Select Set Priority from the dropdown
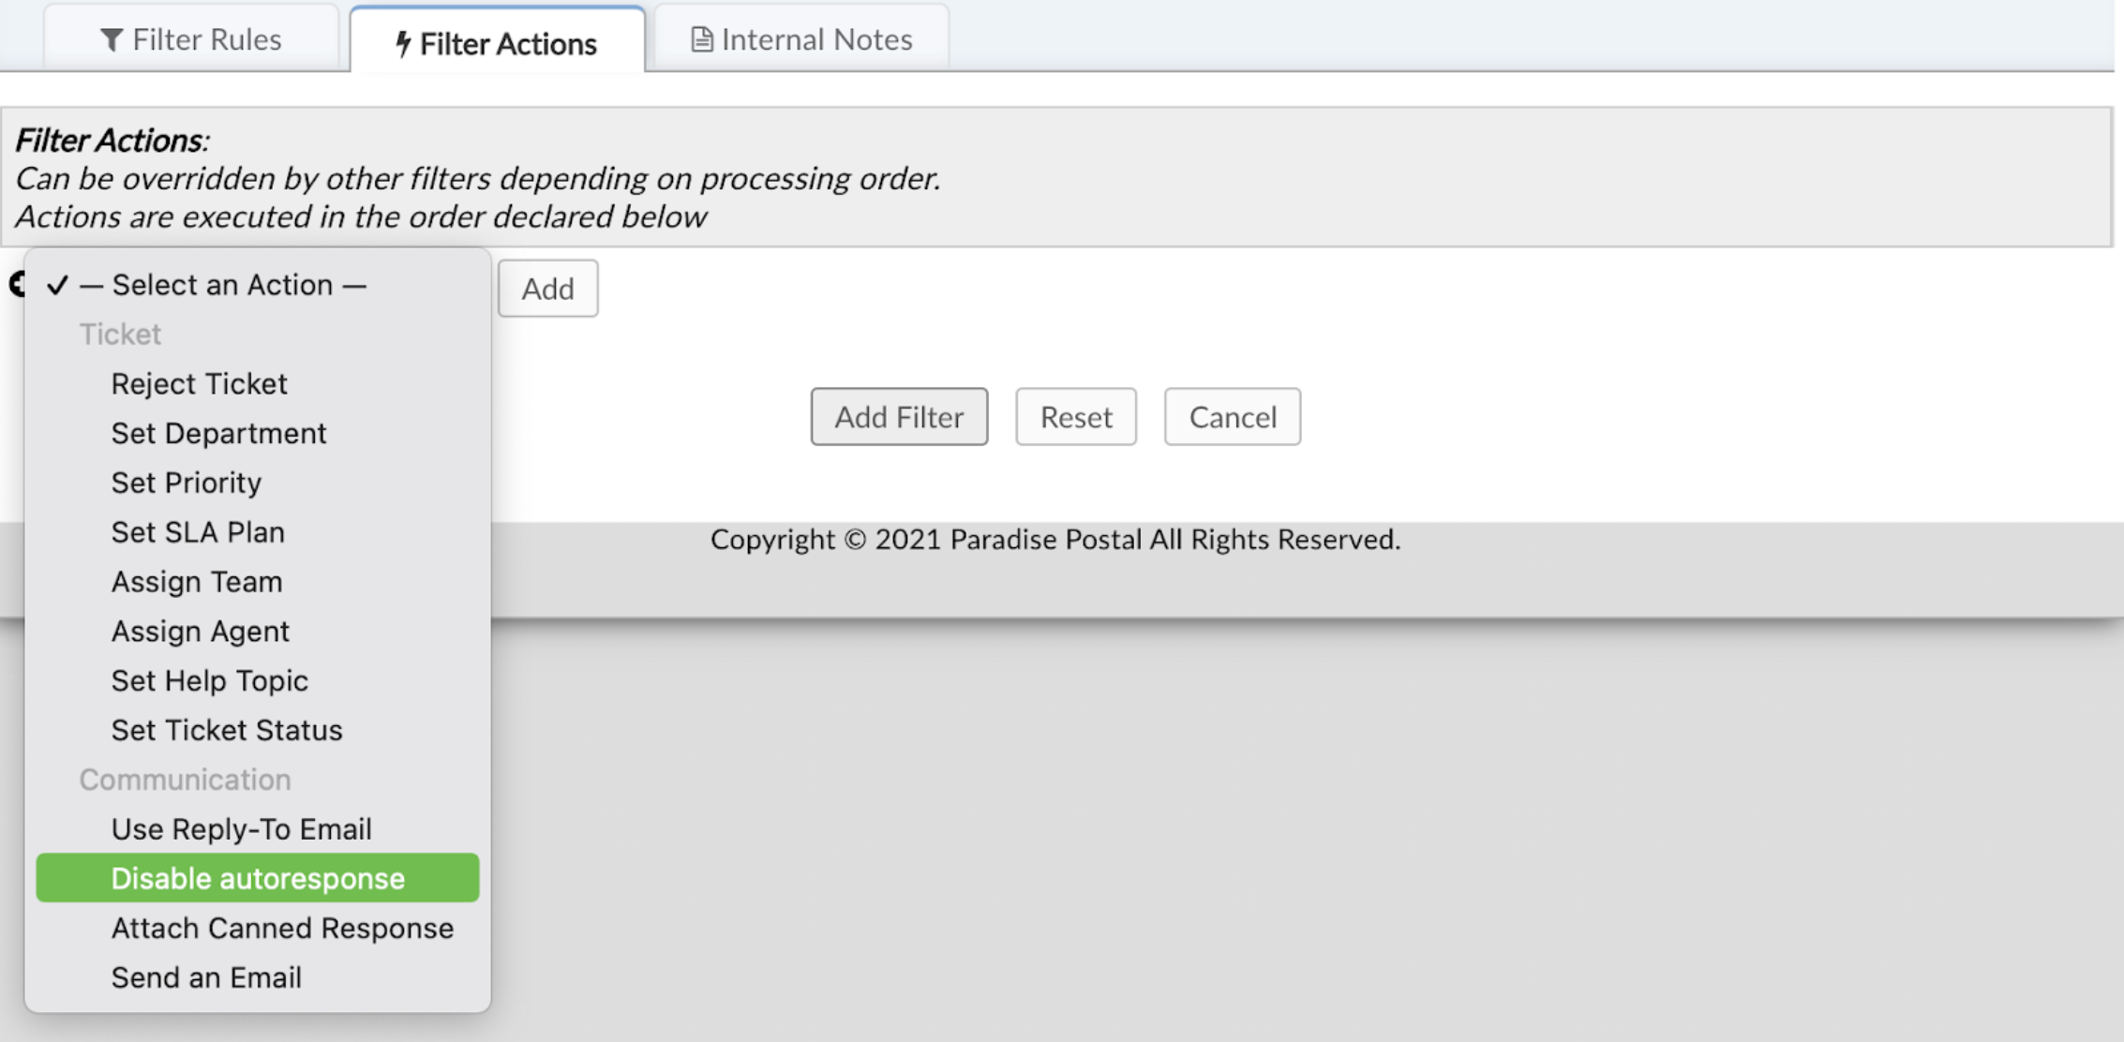This screenshot has width=2124, height=1042. (x=186, y=483)
